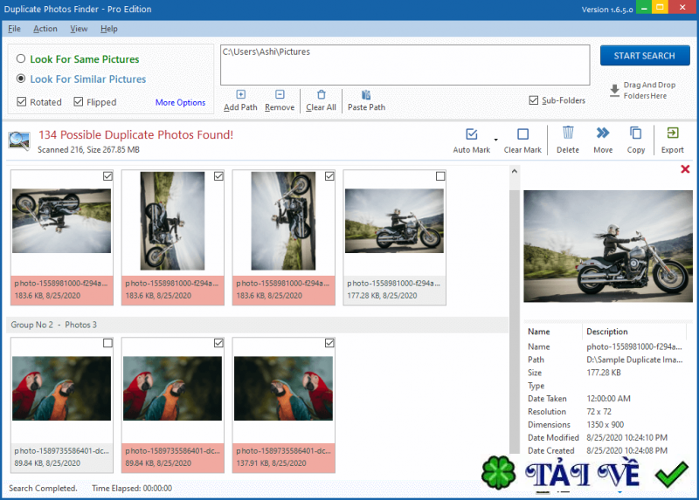Export results with the Export icon
The height and width of the screenshot is (500, 699).
pos(673,133)
